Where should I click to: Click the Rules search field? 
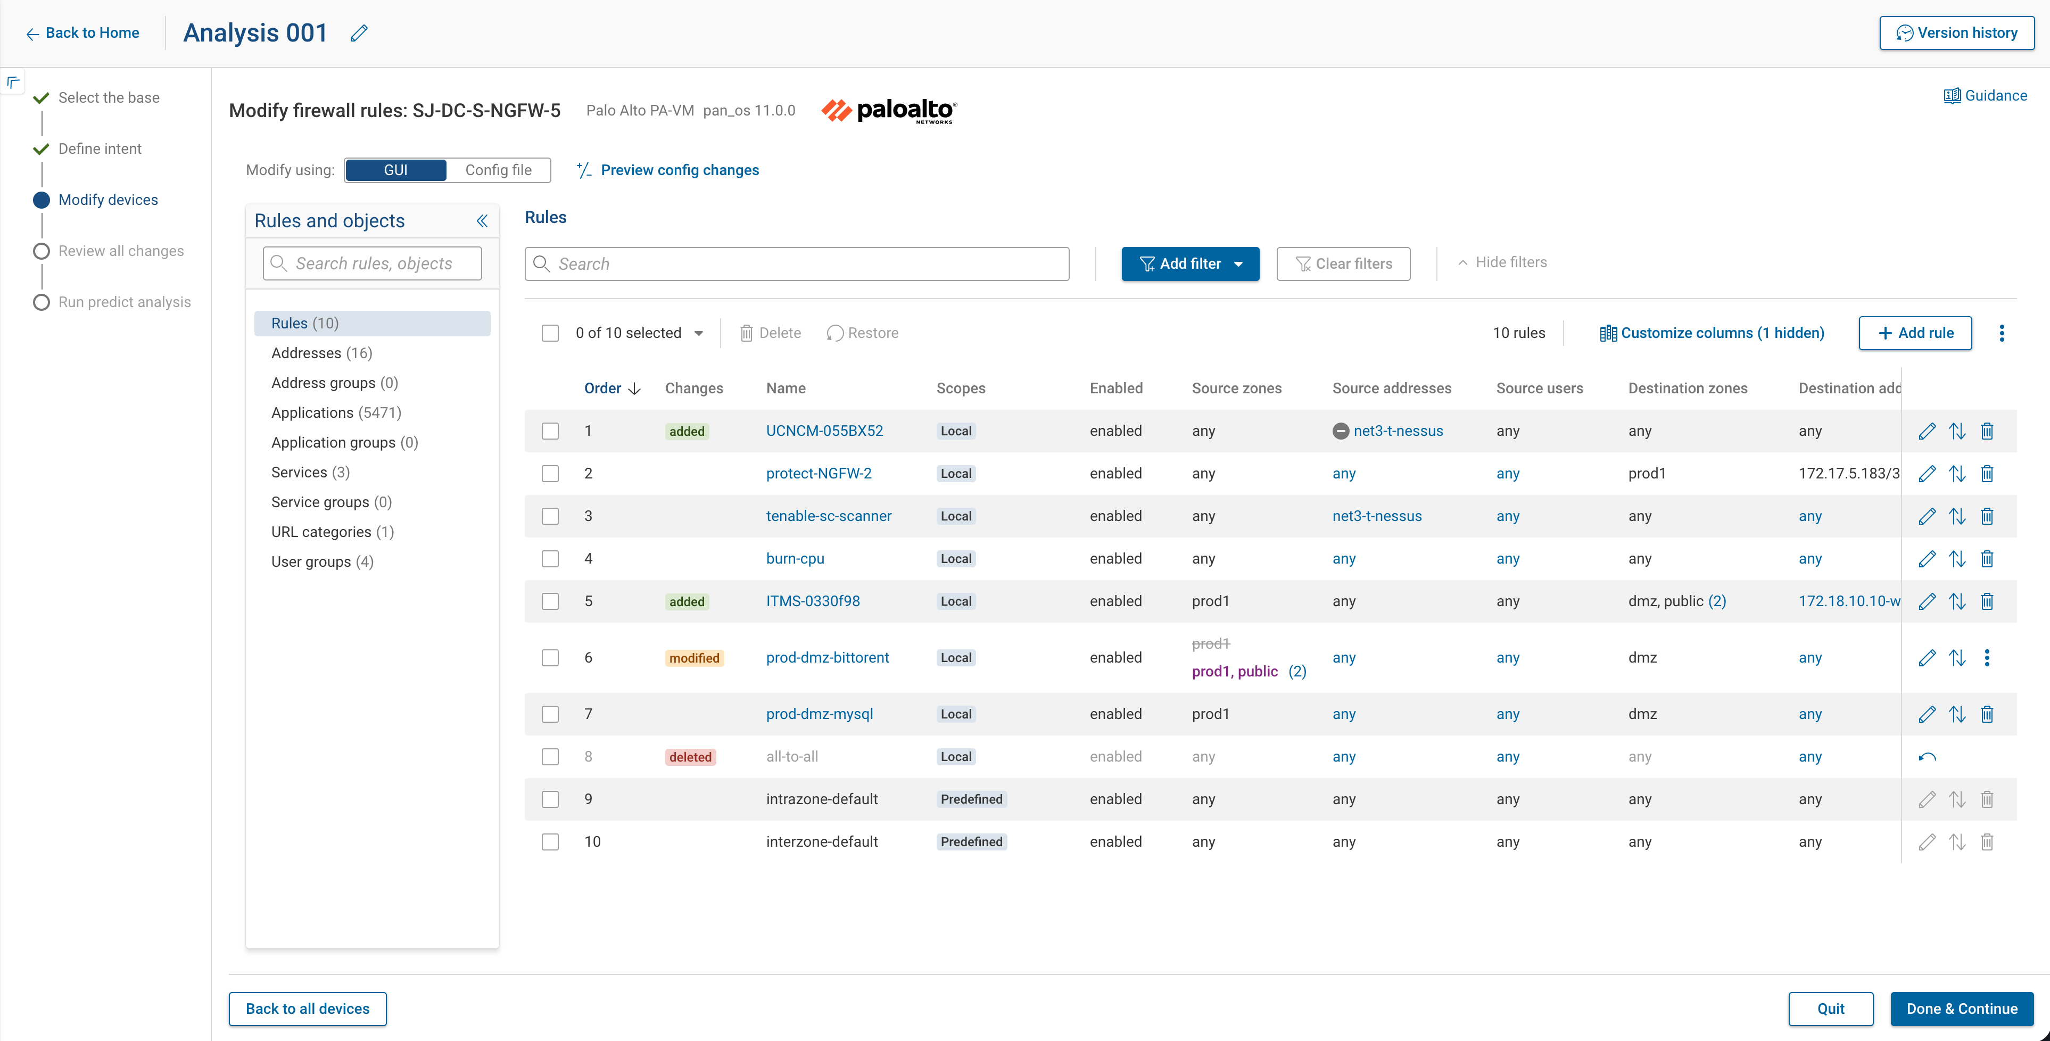coord(797,263)
